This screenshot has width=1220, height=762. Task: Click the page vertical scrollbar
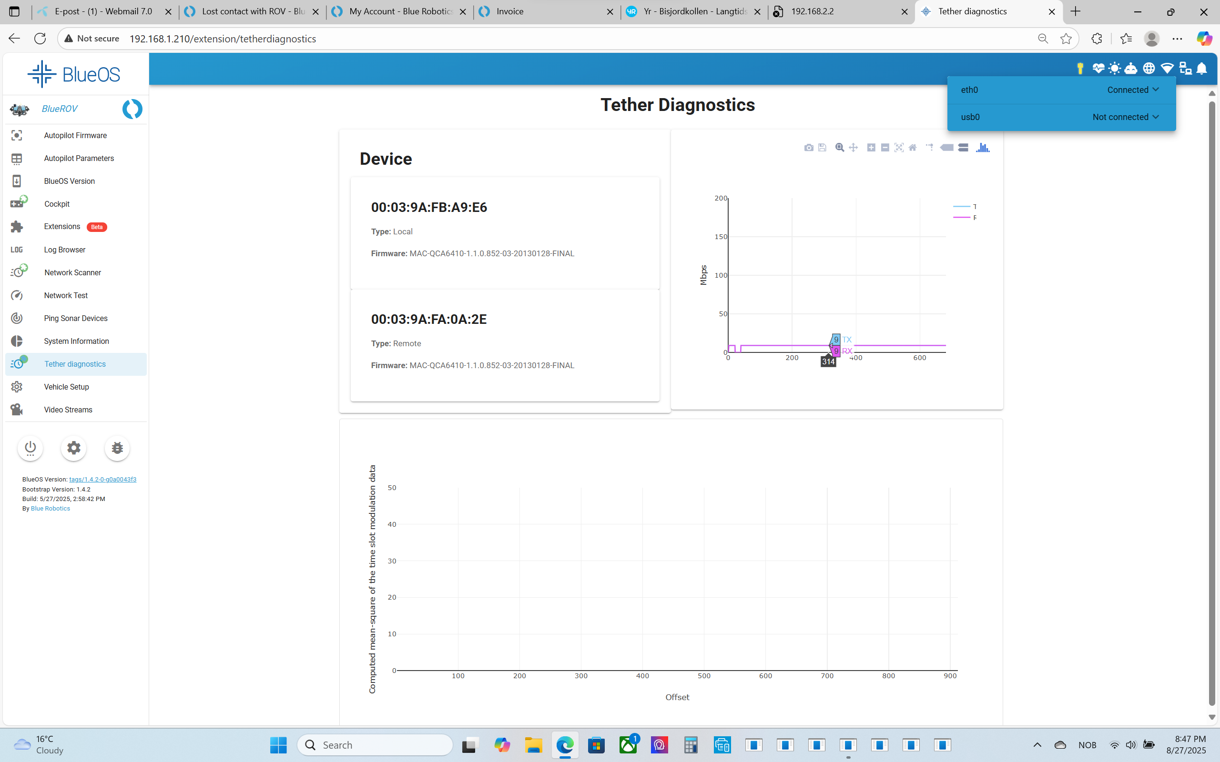click(x=1212, y=403)
